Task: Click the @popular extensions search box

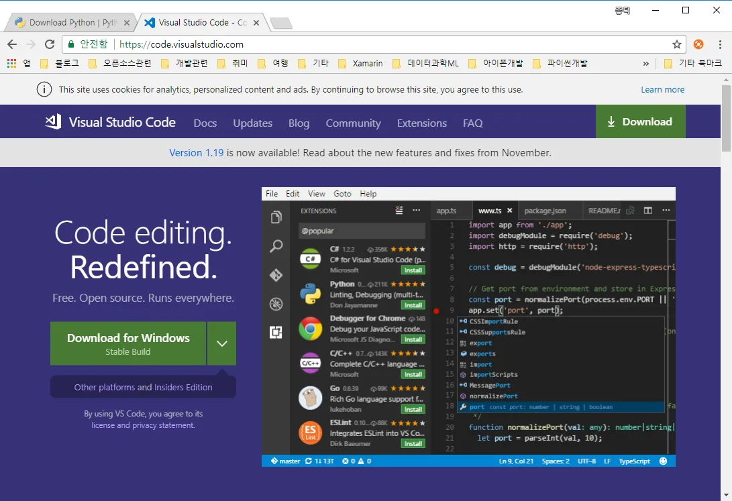Action: 362,231
